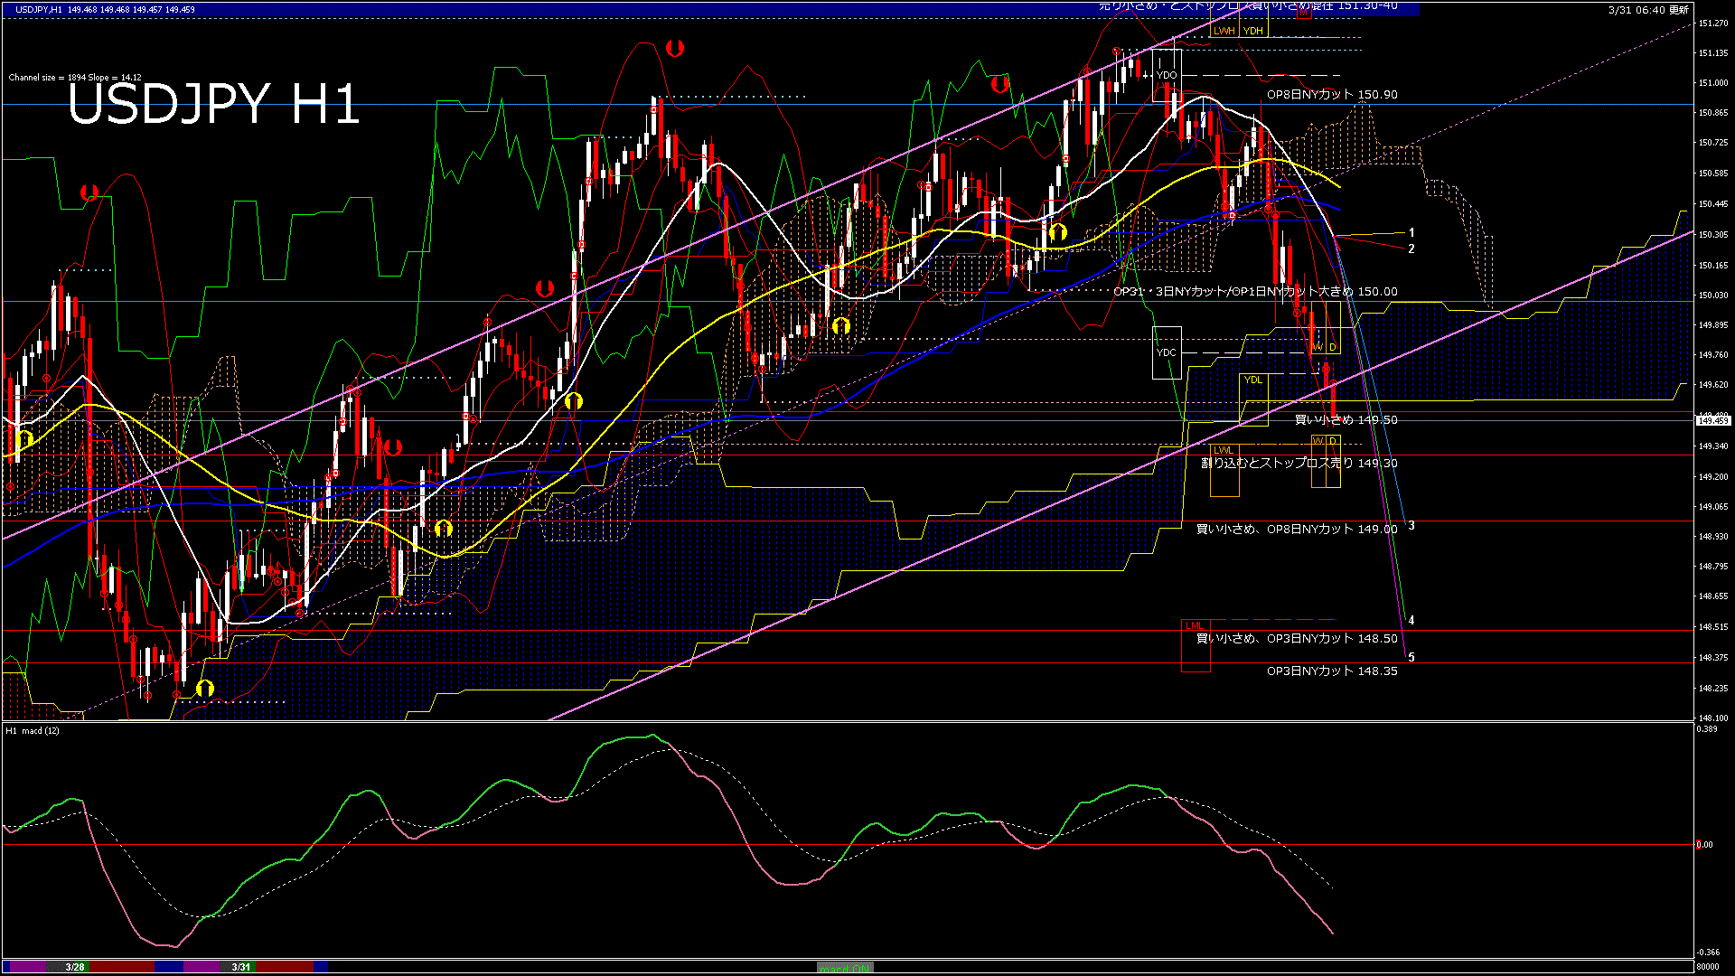
Task: Click price axis value 150.030
Action: point(1713,296)
